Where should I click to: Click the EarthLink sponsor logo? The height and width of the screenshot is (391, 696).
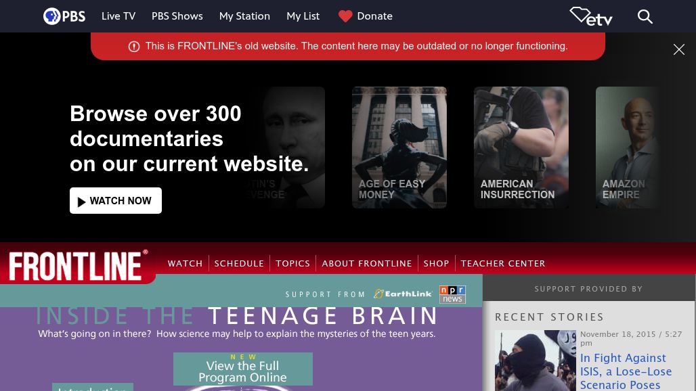pyautogui.click(x=403, y=294)
